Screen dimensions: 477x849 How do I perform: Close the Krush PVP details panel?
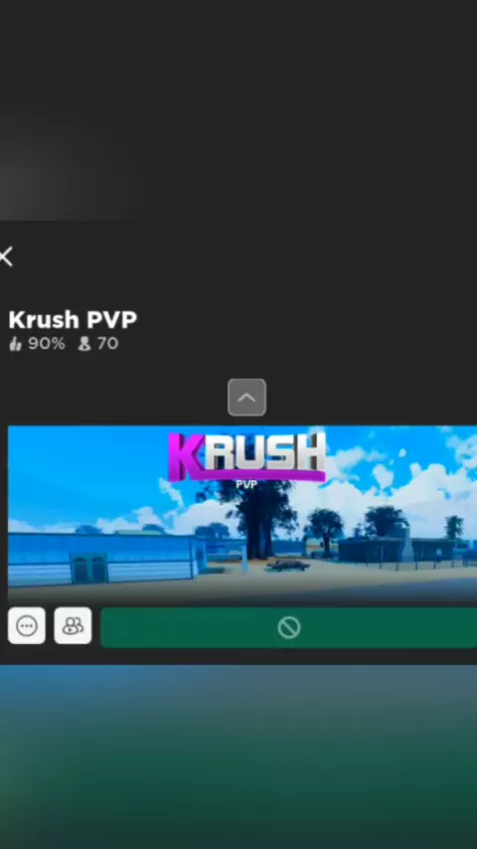pos(6,256)
